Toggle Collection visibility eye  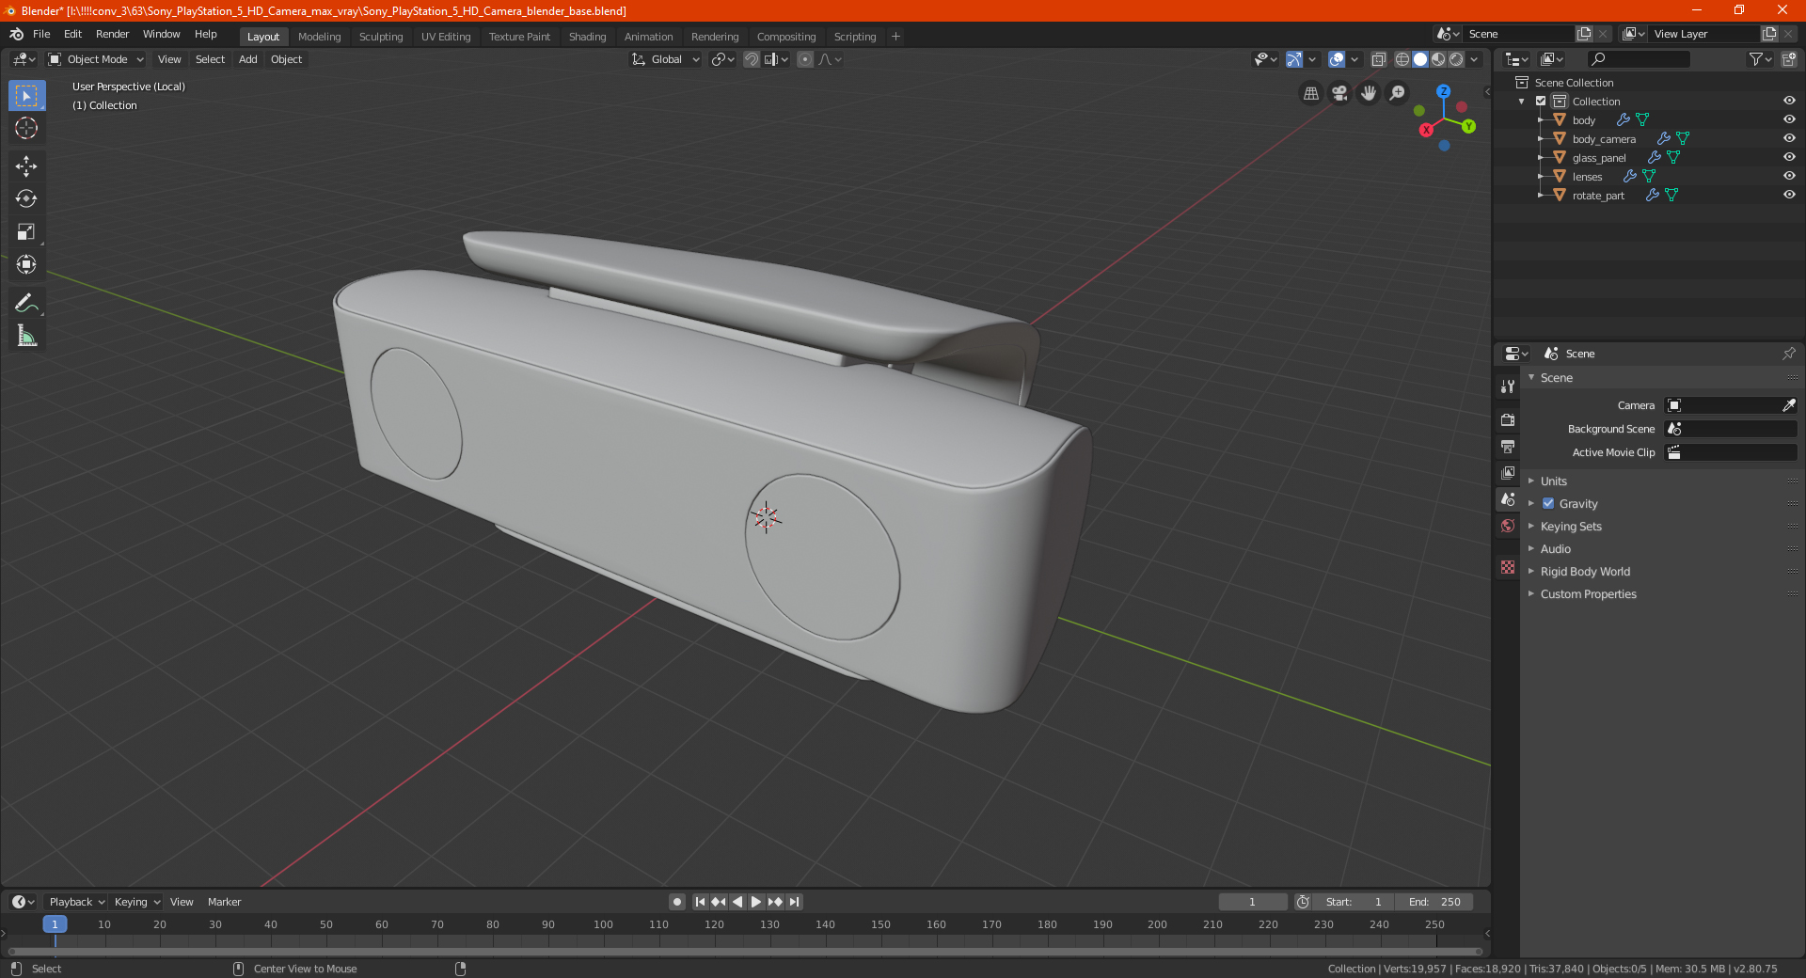pos(1789,101)
